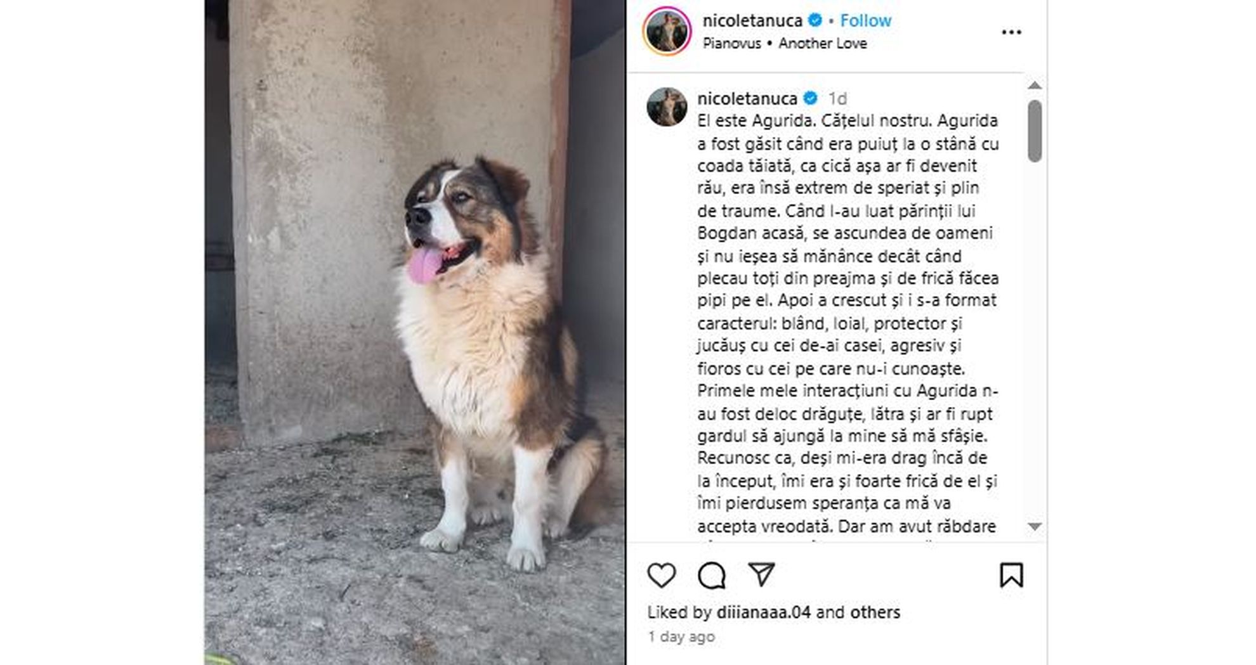Open the 1d timestamp in caption
This screenshot has width=1256, height=665.
tap(837, 98)
